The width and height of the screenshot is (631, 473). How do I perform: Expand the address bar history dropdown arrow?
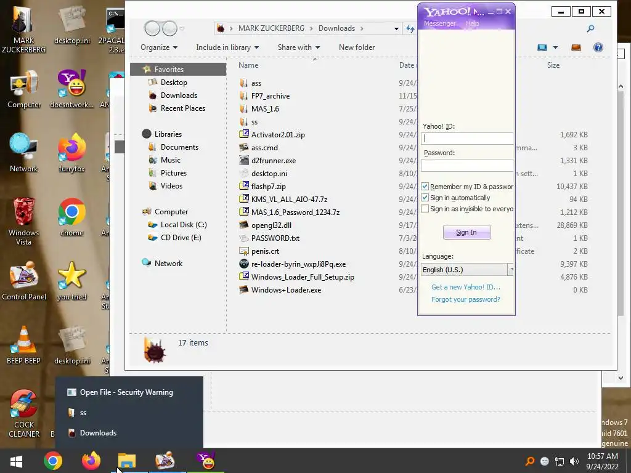pos(396,28)
